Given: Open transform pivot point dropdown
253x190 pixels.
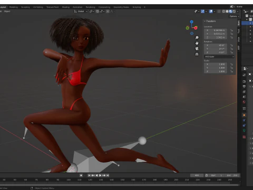Looking at the screenshot, I should pyautogui.click(x=92, y=11).
